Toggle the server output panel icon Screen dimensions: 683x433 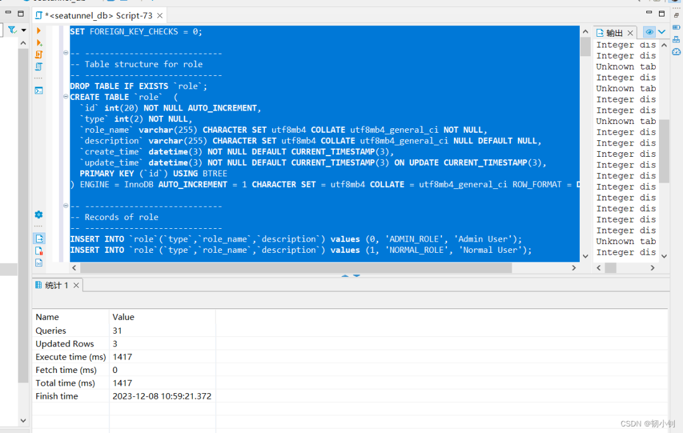(x=39, y=238)
